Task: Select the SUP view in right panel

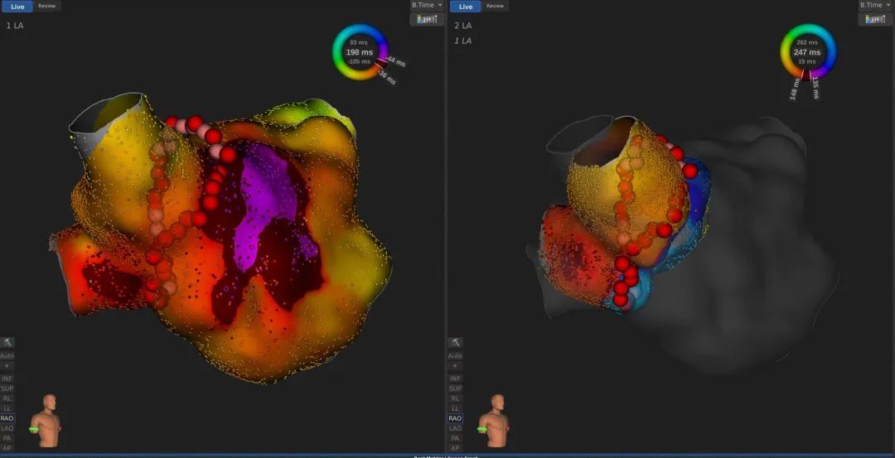Action: (x=455, y=388)
